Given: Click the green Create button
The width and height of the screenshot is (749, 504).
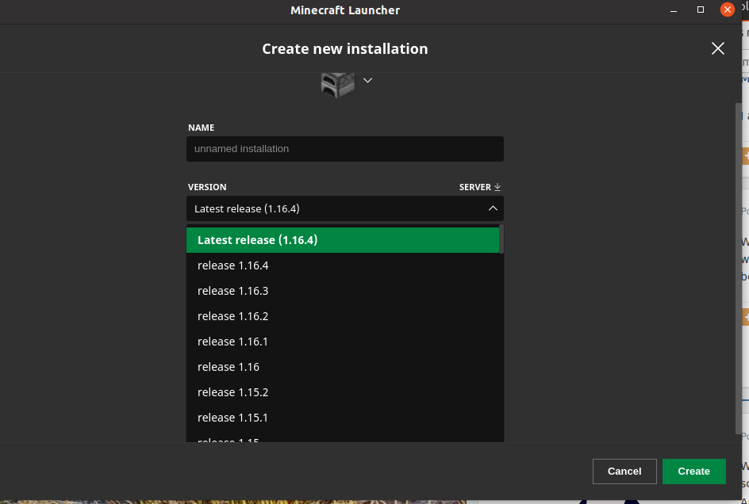Looking at the screenshot, I should click(693, 472).
